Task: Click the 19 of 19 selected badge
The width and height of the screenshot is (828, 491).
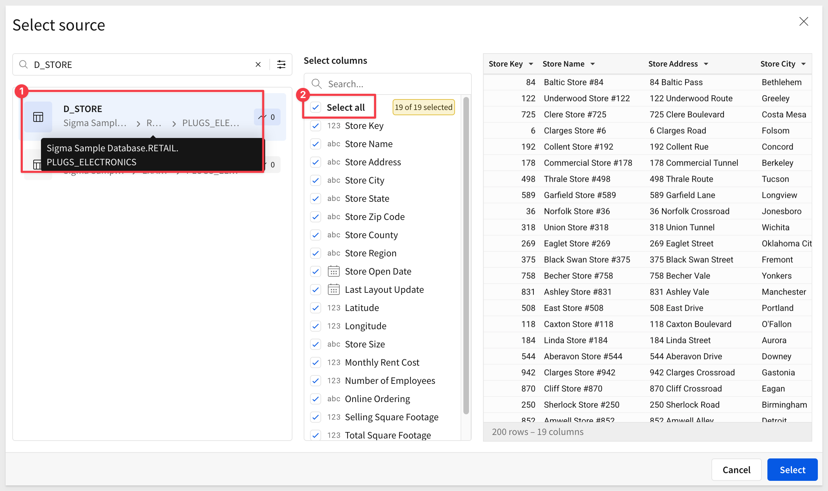Action: pyautogui.click(x=423, y=107)
